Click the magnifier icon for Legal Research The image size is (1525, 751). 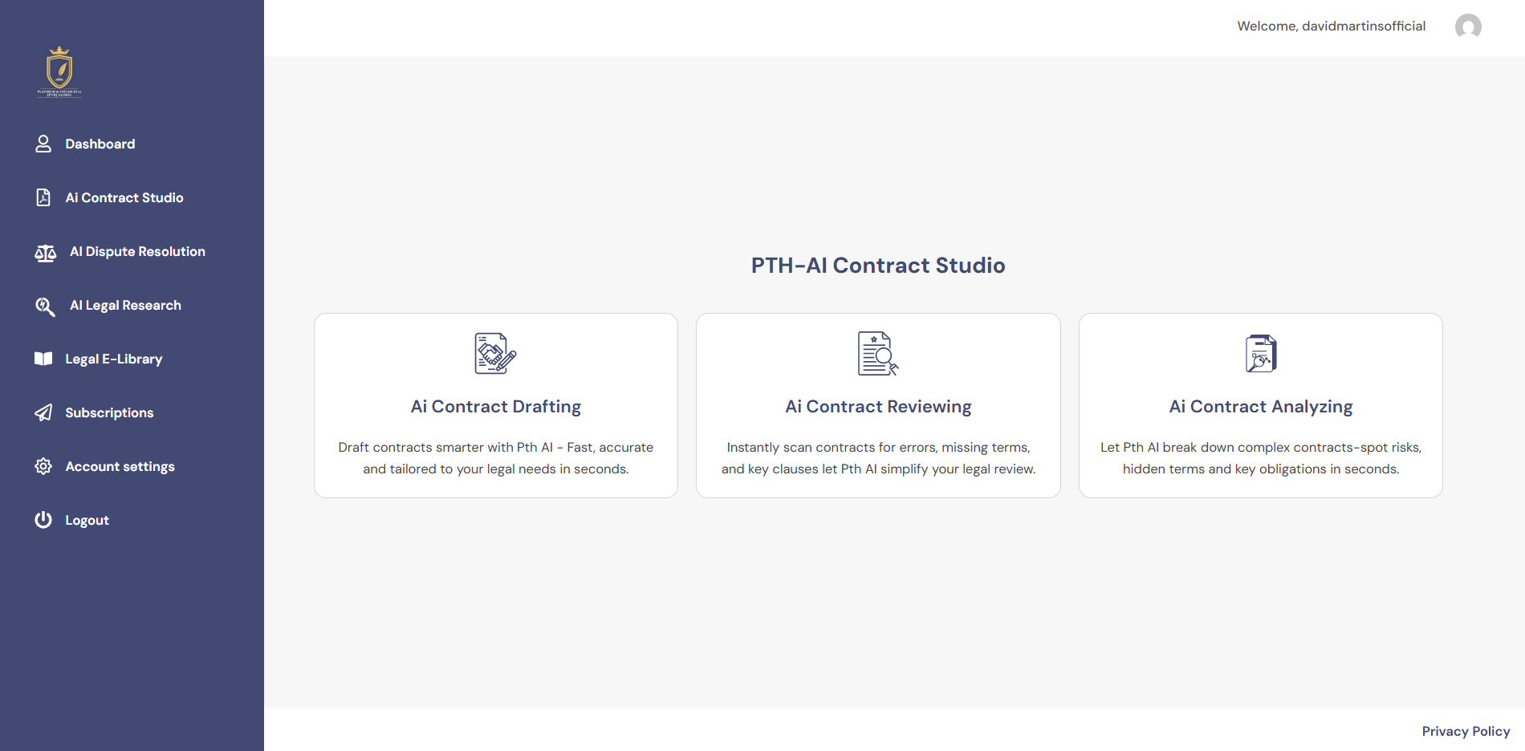click(x=45, y=306)
